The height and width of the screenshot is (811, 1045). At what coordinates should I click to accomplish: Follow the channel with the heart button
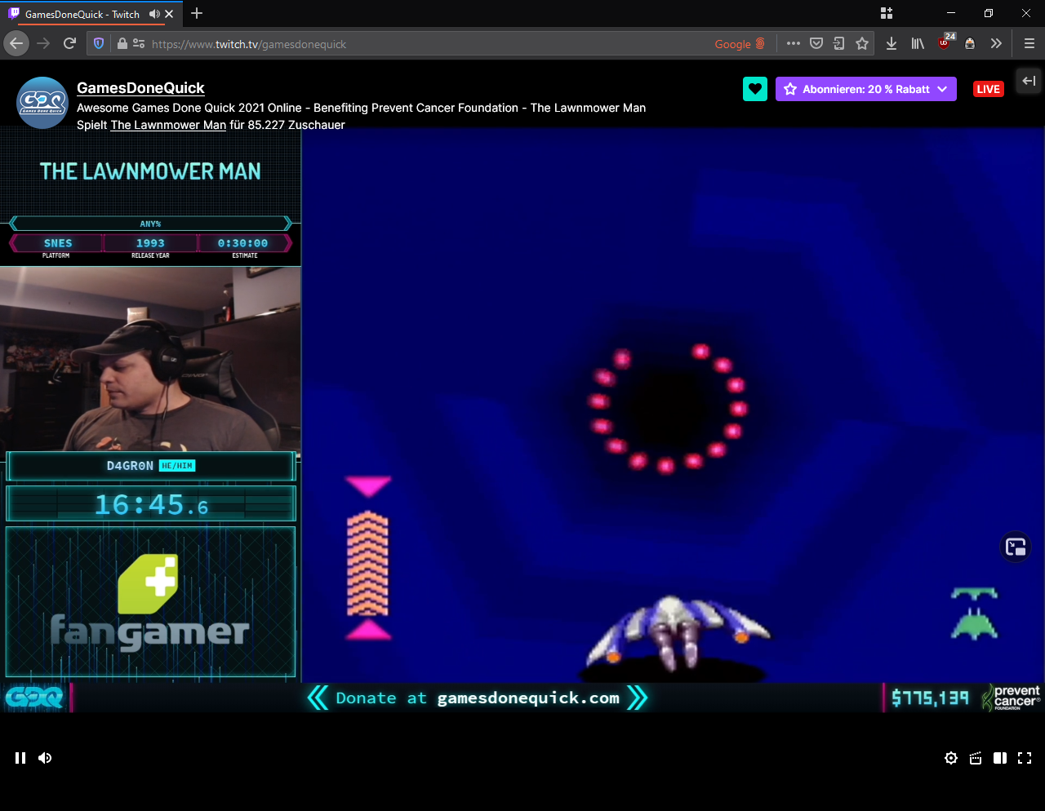pyautogui.click(x=755, y=89)
